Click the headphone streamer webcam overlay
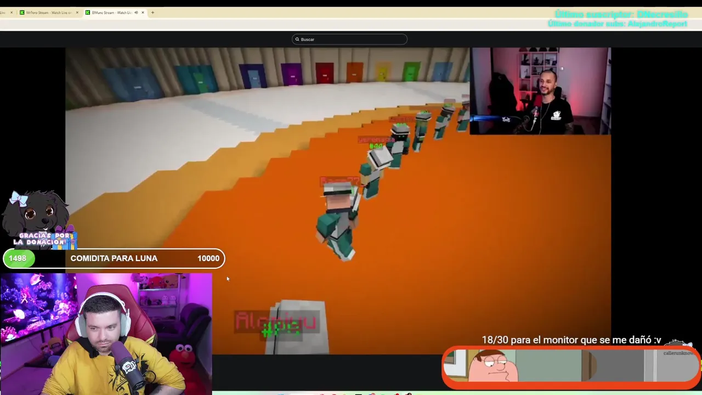The image size is (702, 395). [x=106, y=334]
